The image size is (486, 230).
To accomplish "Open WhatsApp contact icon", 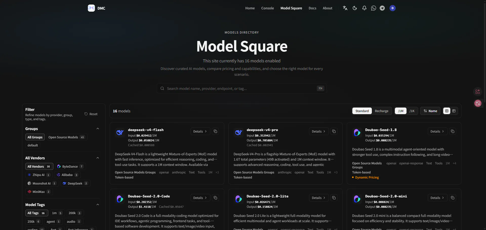I will point(373,8).
